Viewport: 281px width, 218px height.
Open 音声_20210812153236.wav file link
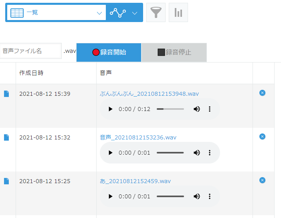click(x=138, y=137)
